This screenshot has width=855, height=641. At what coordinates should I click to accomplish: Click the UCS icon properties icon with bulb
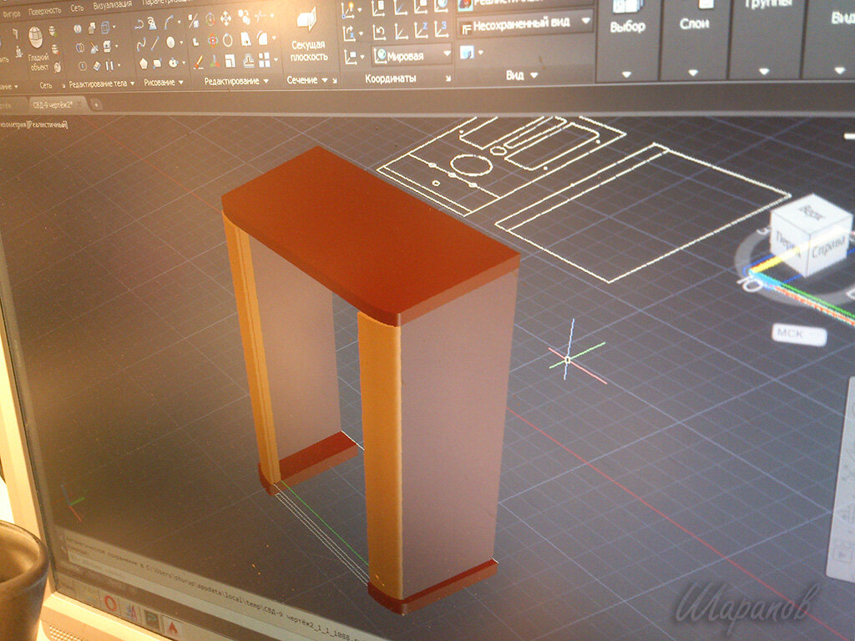point(349,10)
